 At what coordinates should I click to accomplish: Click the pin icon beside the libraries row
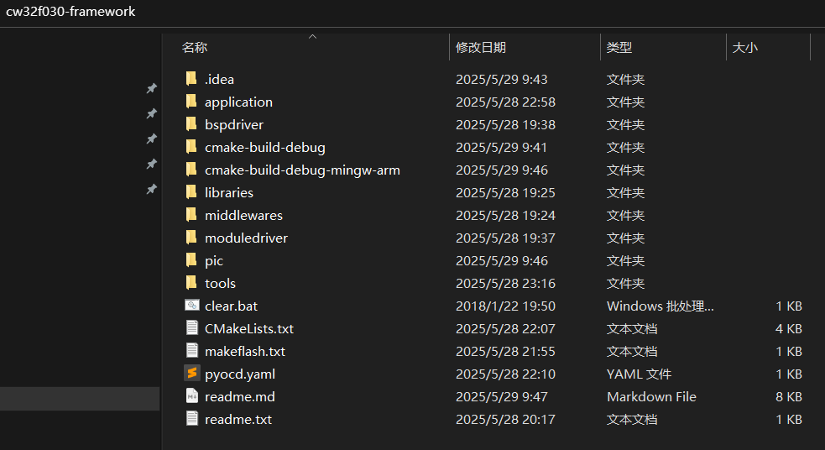152,190
